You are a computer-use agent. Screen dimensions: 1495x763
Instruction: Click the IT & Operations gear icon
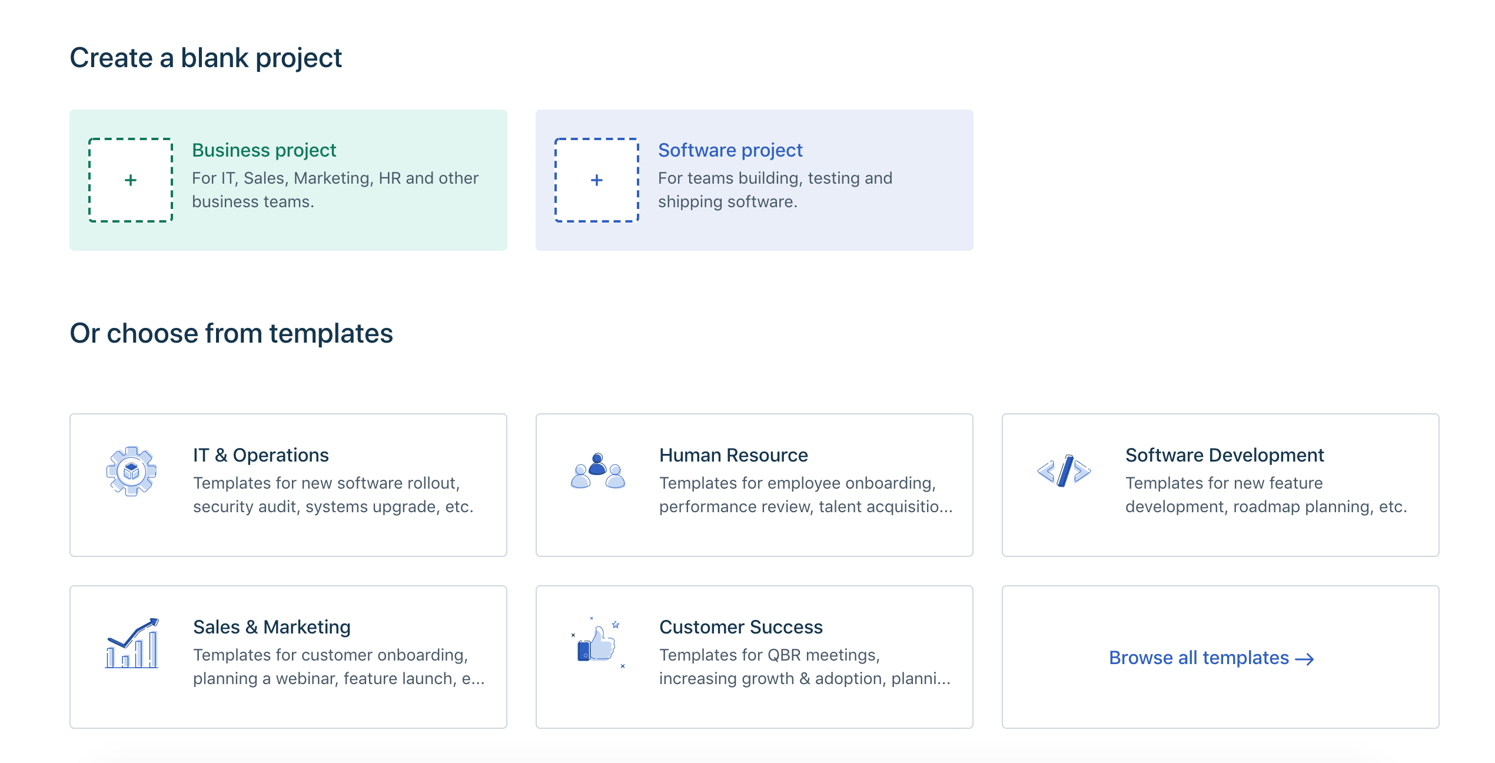coord(131,471)
